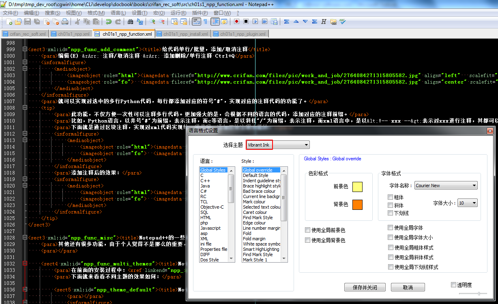Click the 取消 button

coord(408,287)
